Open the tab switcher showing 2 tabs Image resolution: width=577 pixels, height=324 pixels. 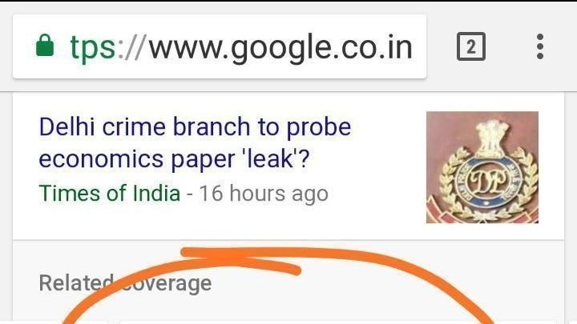tap(471, 46)
